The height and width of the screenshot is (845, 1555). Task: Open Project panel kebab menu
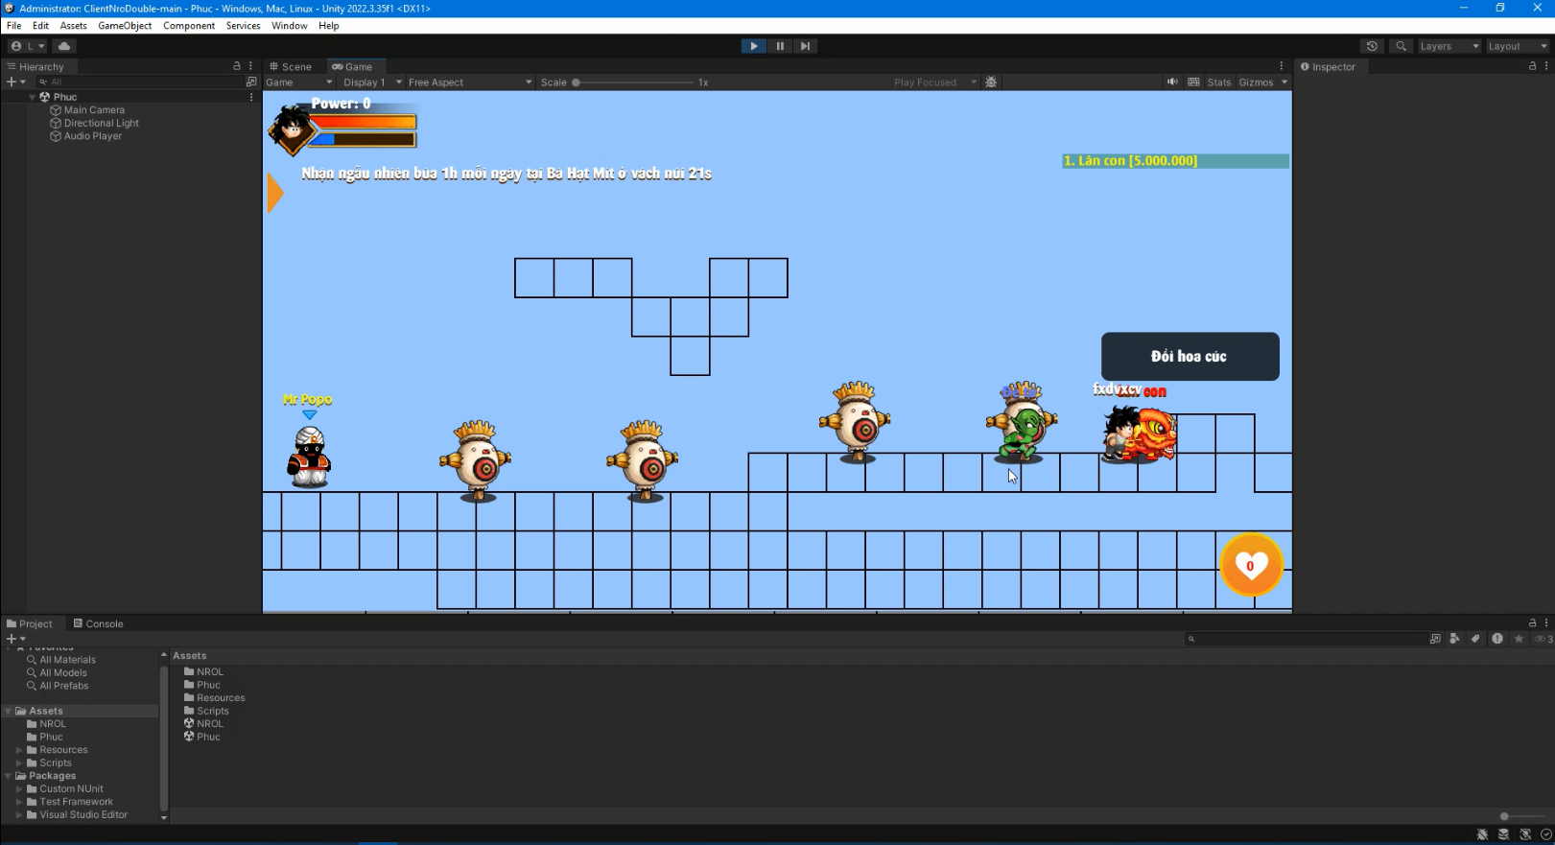coord(1546,623)
